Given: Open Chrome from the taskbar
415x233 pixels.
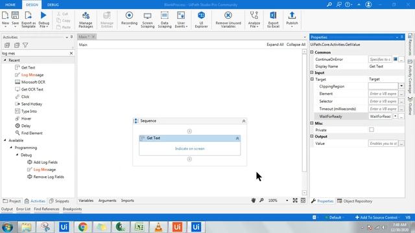Looking at the screenshot, I should tap(83, 227).
